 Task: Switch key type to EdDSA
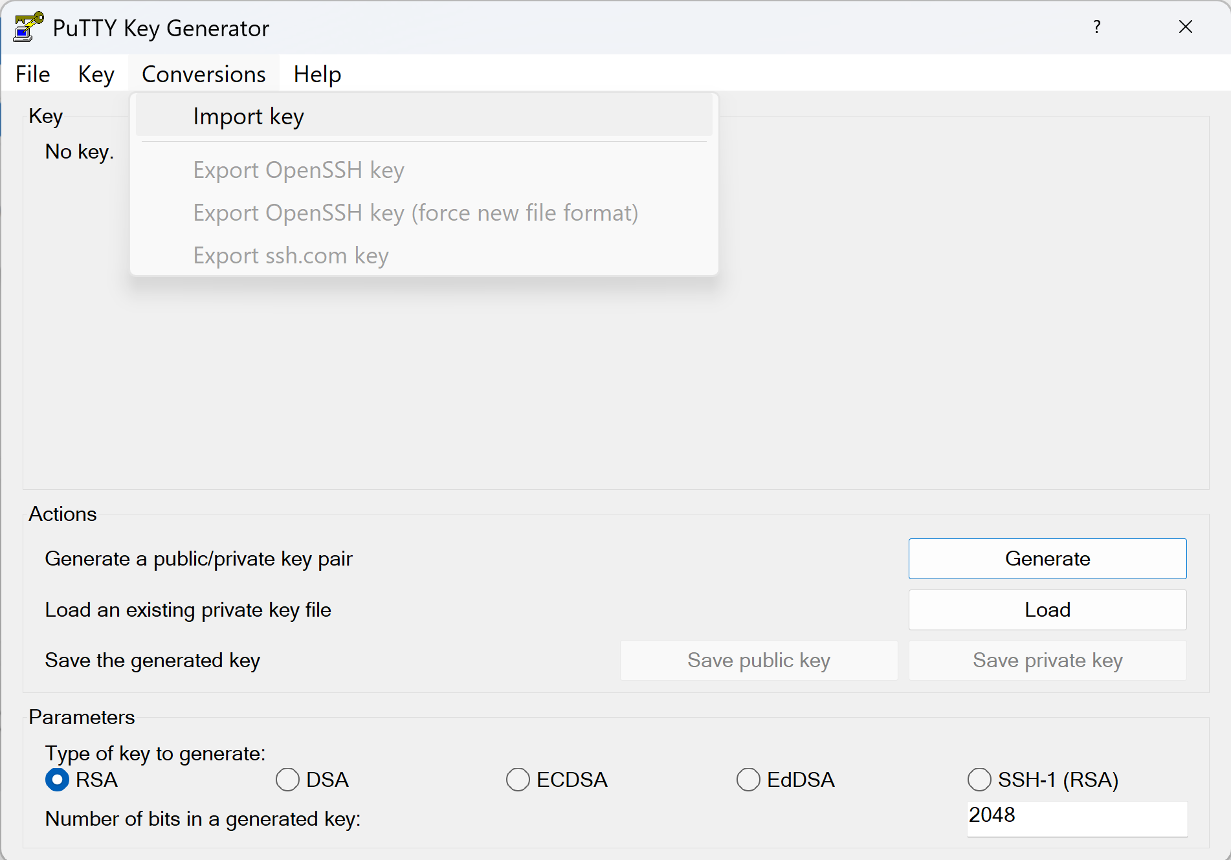point(749,780)
